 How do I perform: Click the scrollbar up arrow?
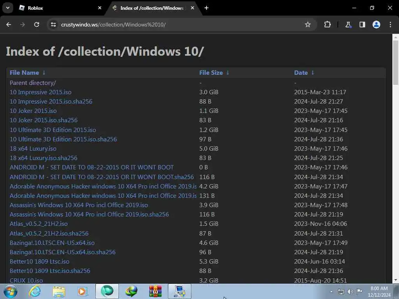tap(395, 37)
